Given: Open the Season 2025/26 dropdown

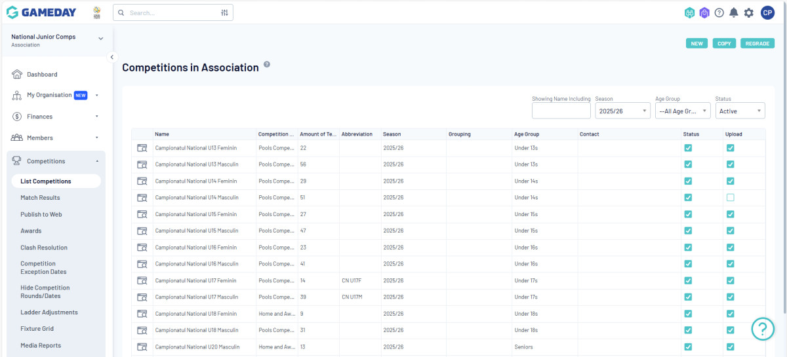Looking at the screenshot, I should coord(622,111).
